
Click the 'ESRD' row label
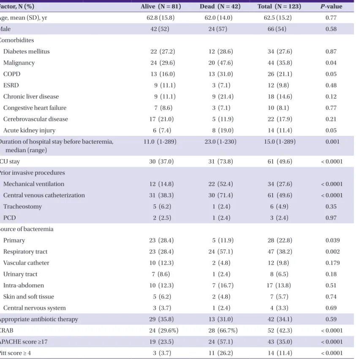pyautogui.click(x=11, y=85)
